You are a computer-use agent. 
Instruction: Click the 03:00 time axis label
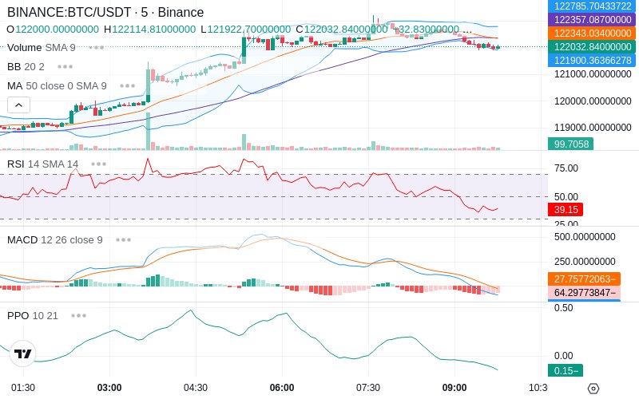click(x=109, y=388)
